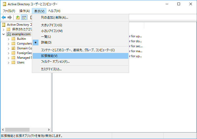Click the horizontal scrollbar thumb in tree pane
Image resolution: width=197 pixels, height=139 pixels.
click(17, 130)
